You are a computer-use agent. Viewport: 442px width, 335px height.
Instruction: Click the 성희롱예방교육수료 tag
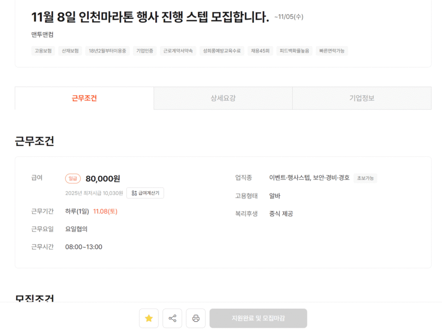click(222, 50)
